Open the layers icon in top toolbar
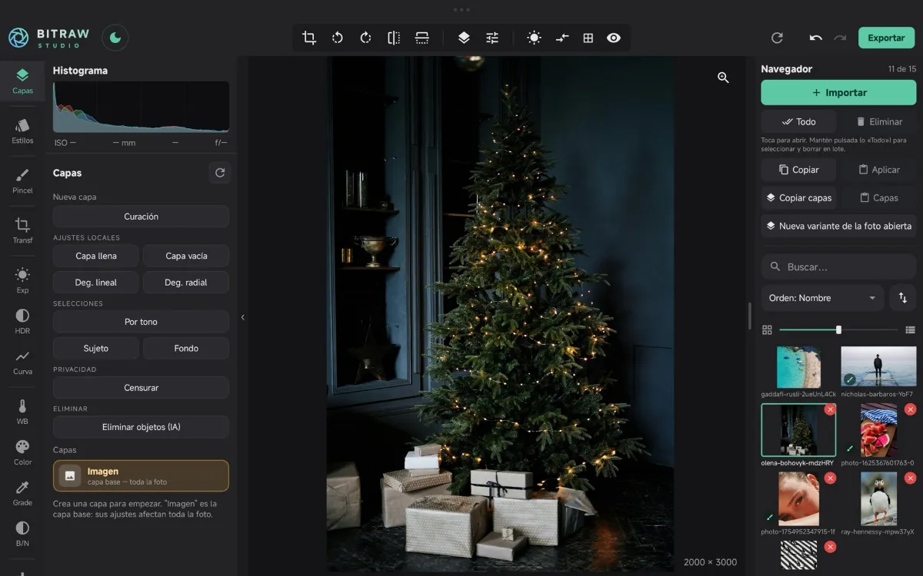Viewport: 923px width, 576px height. point(464,38)
